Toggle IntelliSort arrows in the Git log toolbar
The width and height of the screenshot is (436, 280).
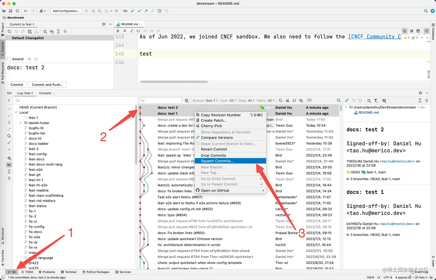[x=294, y=100]
